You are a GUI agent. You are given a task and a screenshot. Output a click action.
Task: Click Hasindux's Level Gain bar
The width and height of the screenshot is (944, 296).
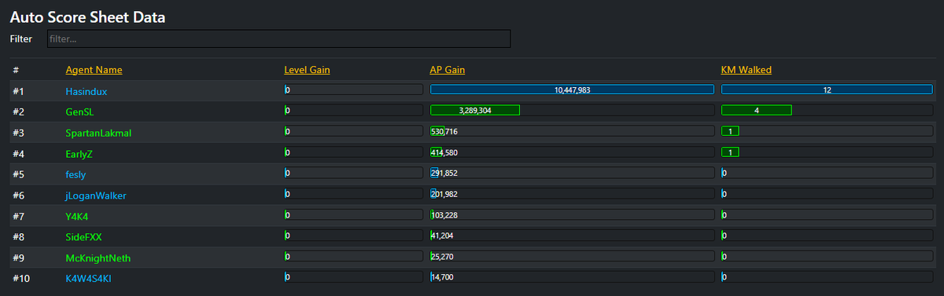click(x=354, y=90)
